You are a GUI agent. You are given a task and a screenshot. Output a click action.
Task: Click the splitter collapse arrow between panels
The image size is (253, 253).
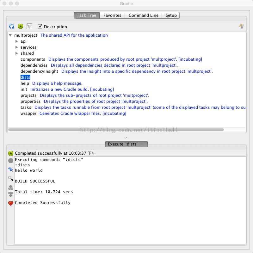click(126, 138)
